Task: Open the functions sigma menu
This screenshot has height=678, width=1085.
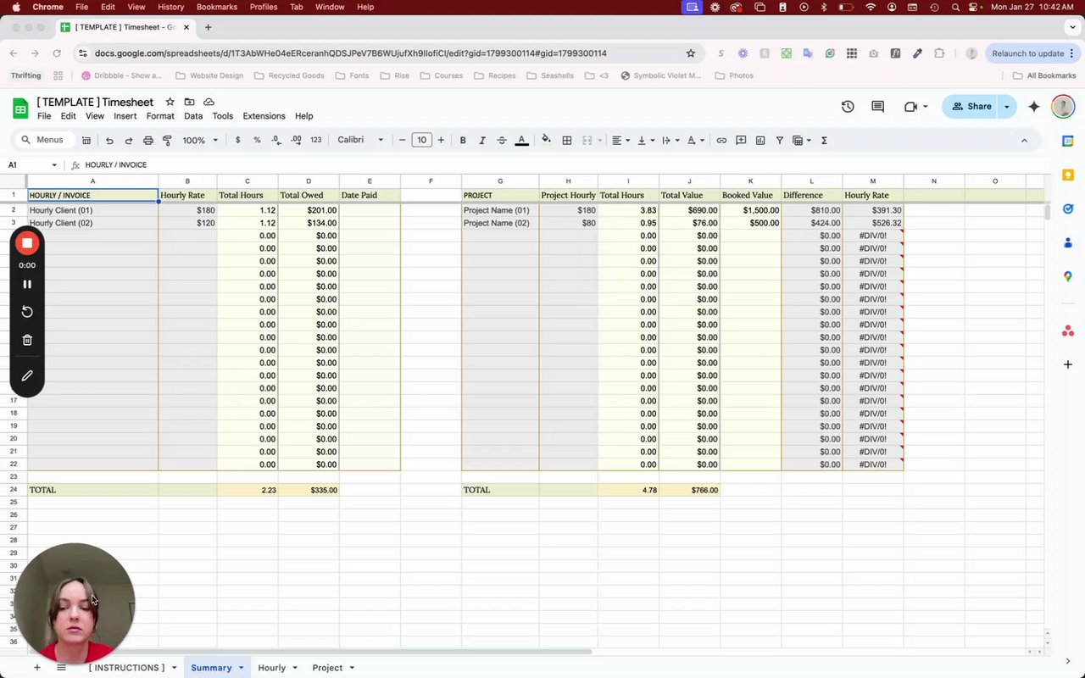Action: pos(824,140)
